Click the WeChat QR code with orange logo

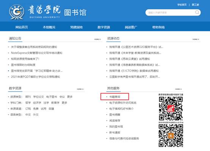(171, 135)
